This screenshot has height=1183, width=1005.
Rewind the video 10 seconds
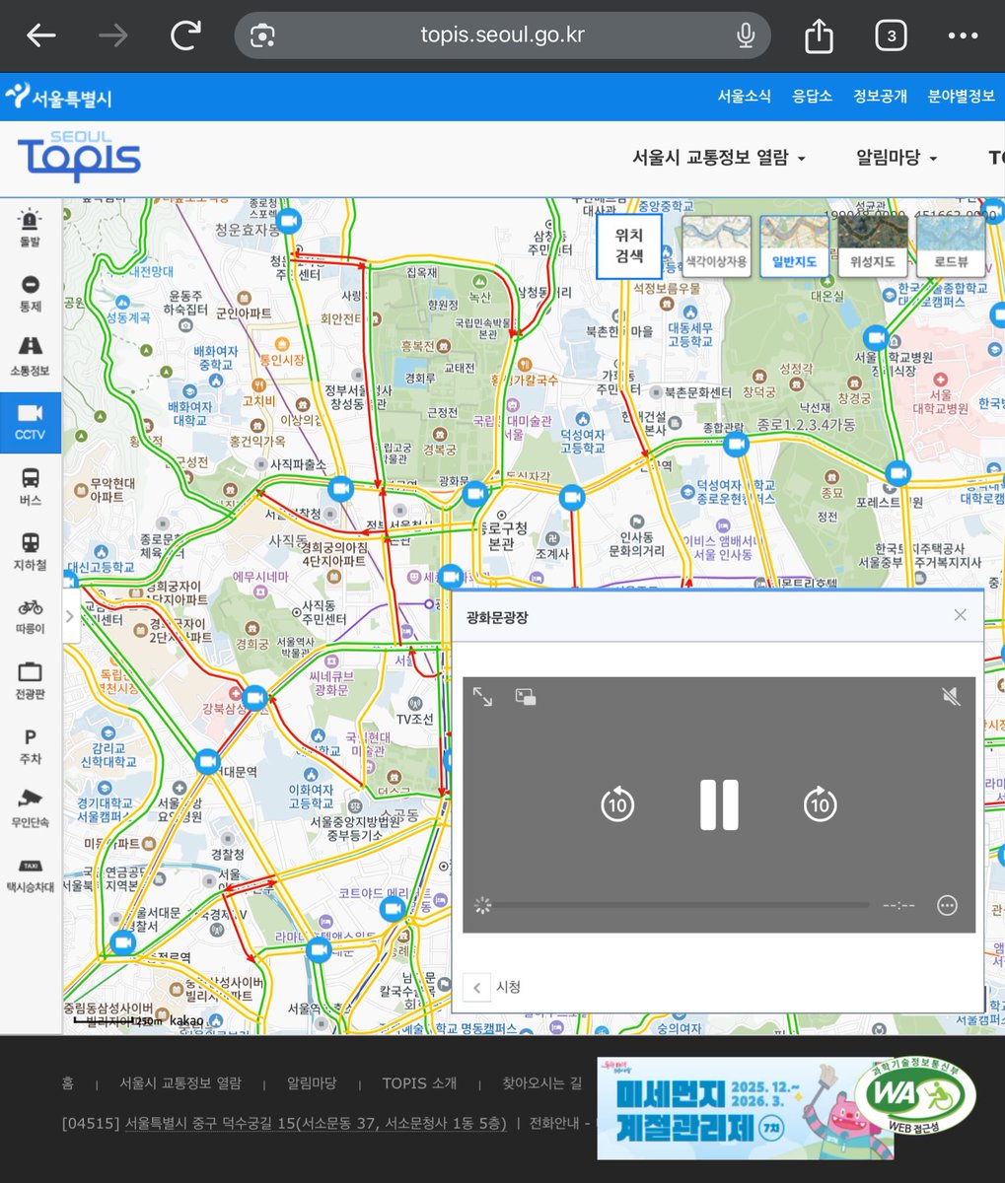tap(617, 804)
